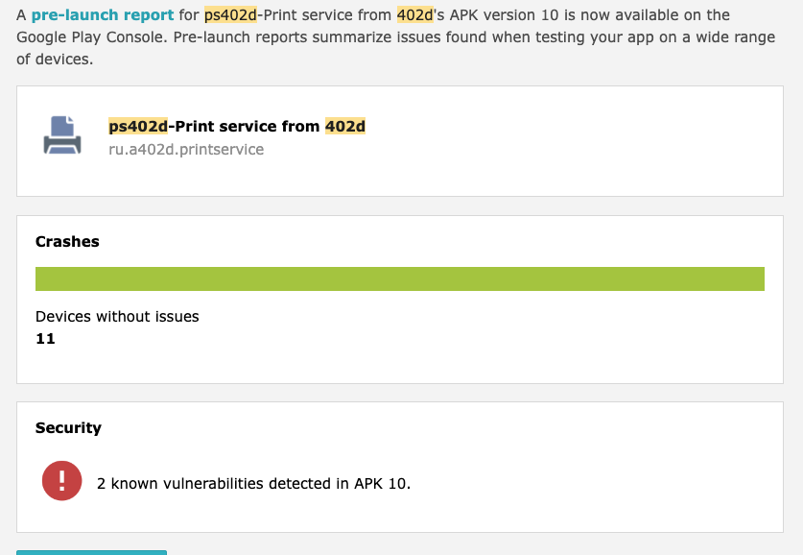Select the app title in the app card
Screen dimensions: 803x555
[237, 126]
